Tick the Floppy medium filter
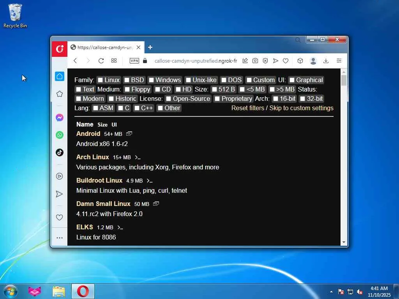The height and width of the screenshot is (299, 399). click(x=127, y=90)
